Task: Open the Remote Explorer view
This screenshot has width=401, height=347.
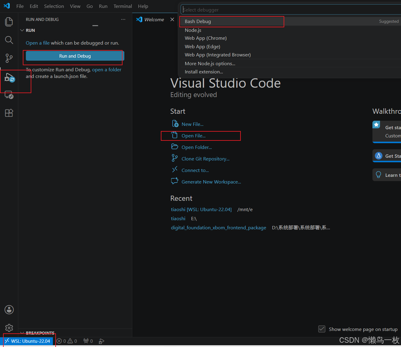Action: click(9, 95)
